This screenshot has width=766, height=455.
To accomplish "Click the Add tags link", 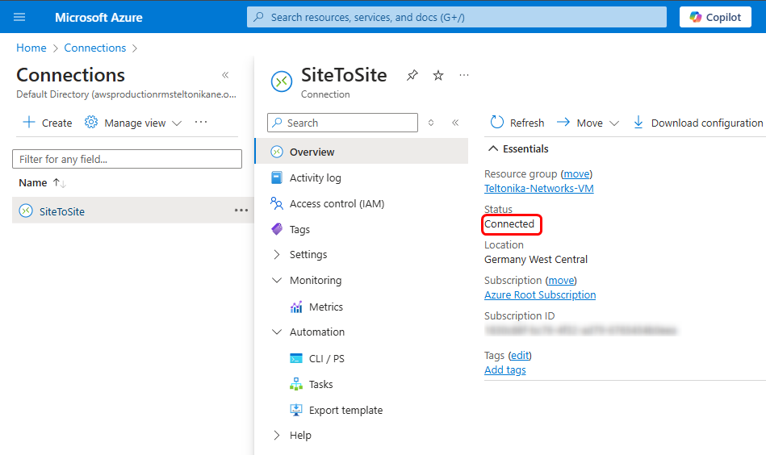I will [504, 369].
